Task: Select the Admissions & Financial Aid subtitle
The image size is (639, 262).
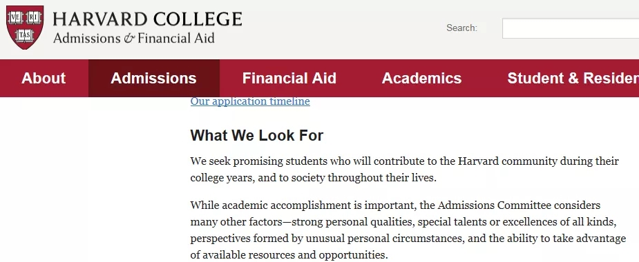Action: tap(133, 38)
